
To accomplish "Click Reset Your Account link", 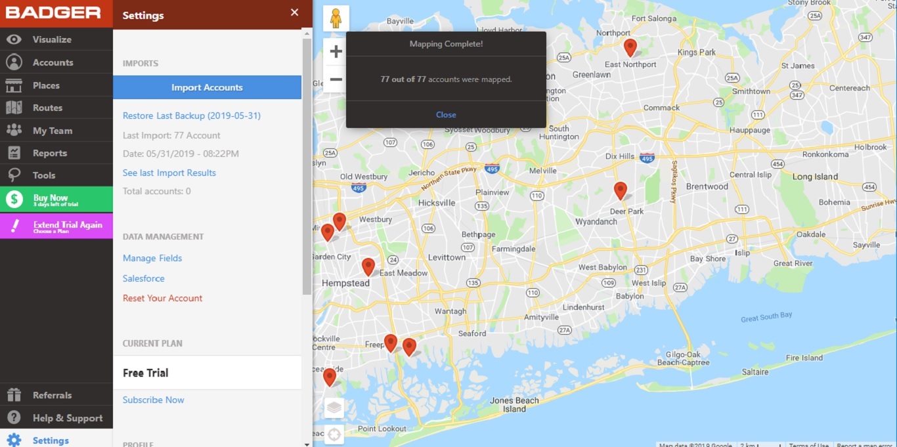I will [163, 298].
